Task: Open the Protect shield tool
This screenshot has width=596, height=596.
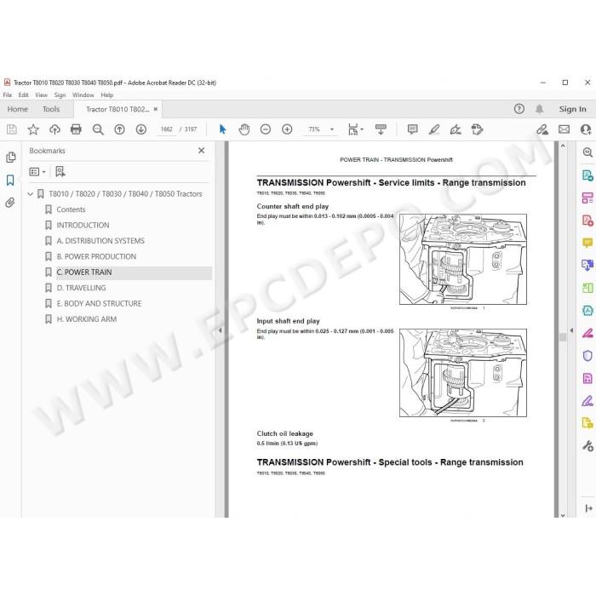Action: point(587,356)
